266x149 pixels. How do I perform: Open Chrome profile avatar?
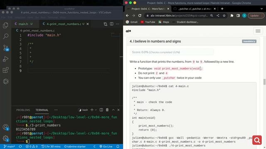click(244, 16)
